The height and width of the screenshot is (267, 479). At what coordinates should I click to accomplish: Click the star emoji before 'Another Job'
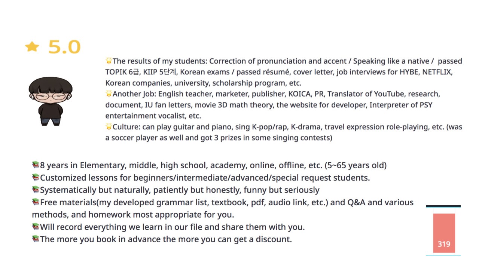[109, 94]
